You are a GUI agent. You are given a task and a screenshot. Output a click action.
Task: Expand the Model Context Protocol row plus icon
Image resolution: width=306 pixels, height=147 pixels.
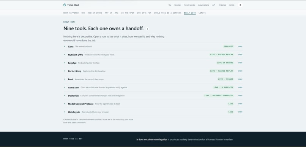tap(65, 103)
